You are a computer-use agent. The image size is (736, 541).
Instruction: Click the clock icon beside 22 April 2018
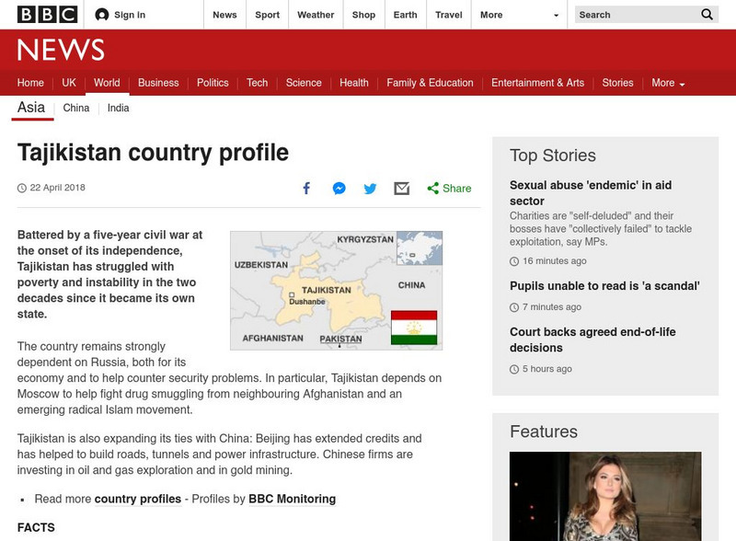(20, 187)
